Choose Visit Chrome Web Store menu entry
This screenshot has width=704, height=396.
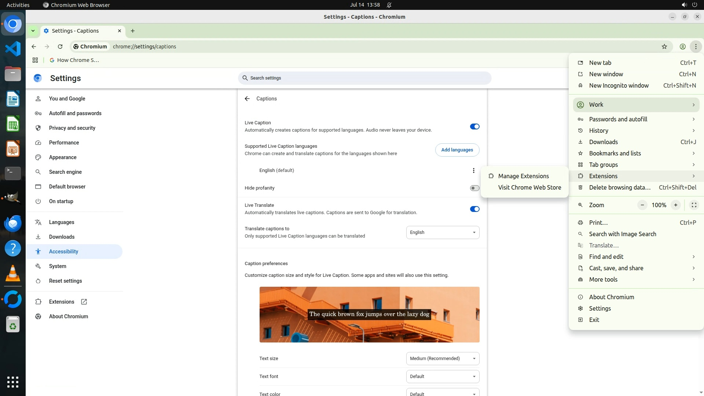529,187
